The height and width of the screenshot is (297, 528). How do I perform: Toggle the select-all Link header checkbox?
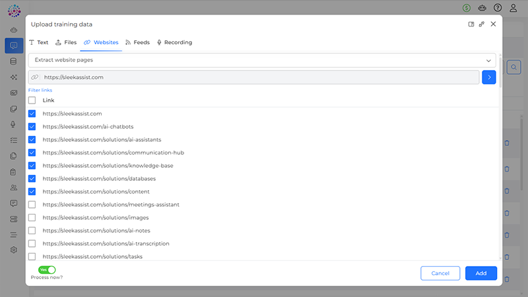pos(32,100)
